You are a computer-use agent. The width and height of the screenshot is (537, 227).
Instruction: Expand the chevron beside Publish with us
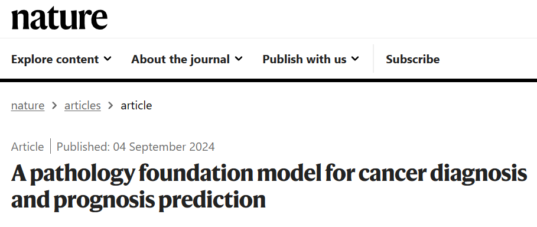[x=355, y=59]
